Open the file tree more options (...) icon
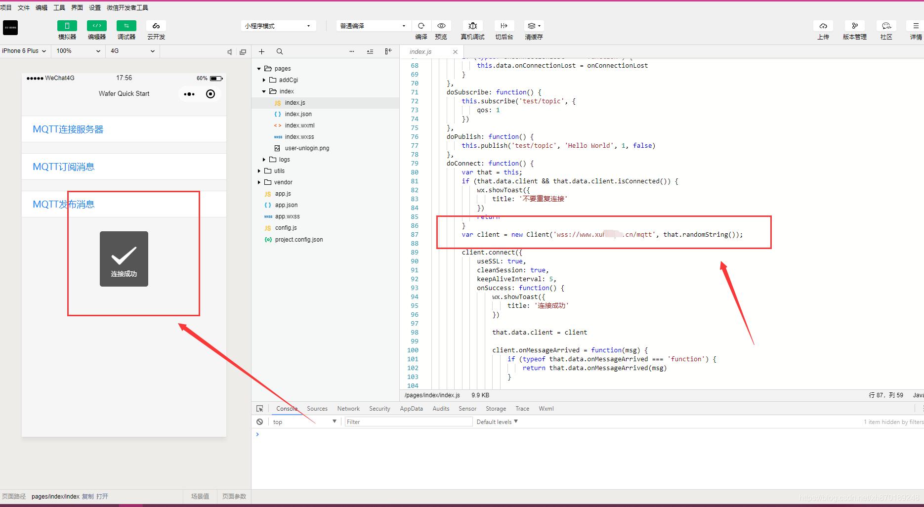 pos(352,51)
